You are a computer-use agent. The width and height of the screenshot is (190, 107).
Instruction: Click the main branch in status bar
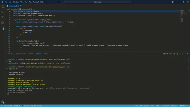(x=7, y=106)
